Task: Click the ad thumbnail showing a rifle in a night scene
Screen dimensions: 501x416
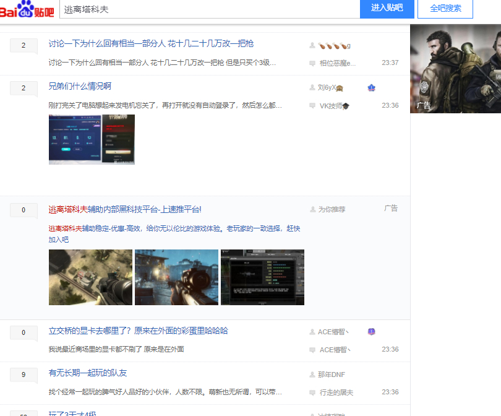Action: [x=176, y=277]
